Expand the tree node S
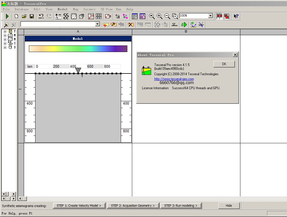 [5, 43]
